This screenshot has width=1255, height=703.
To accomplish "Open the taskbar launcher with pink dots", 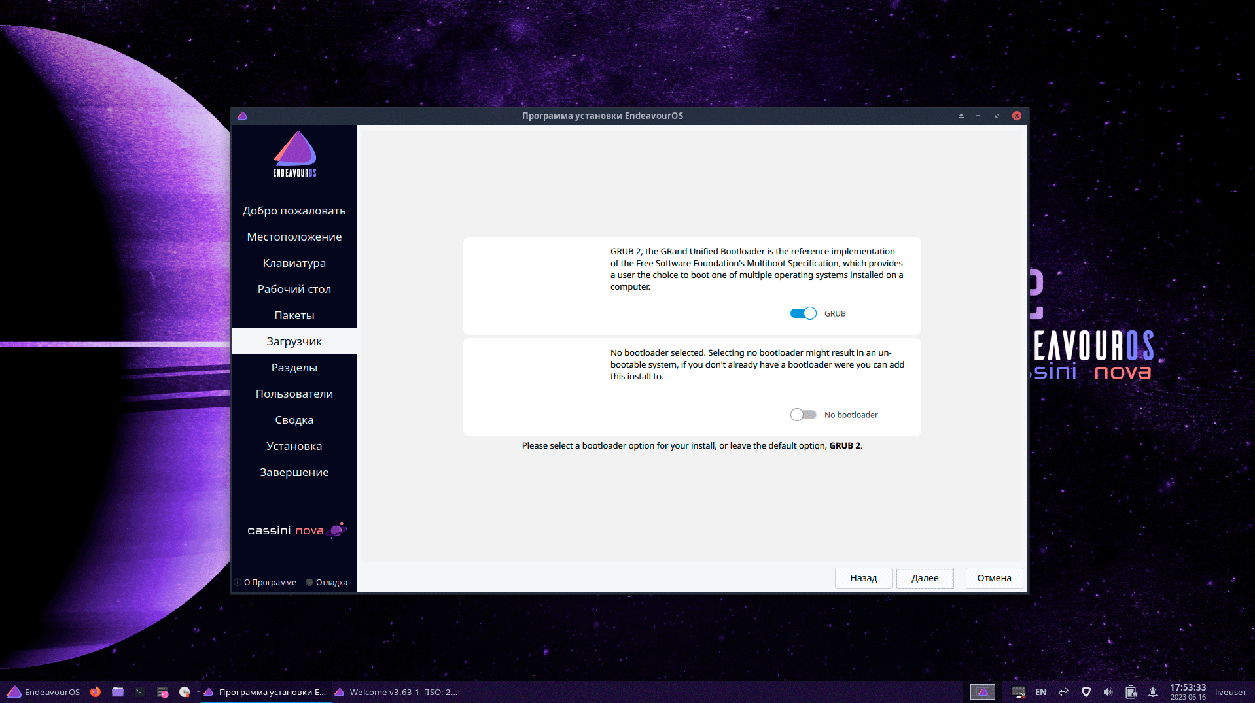I will (x=162, y=692).
